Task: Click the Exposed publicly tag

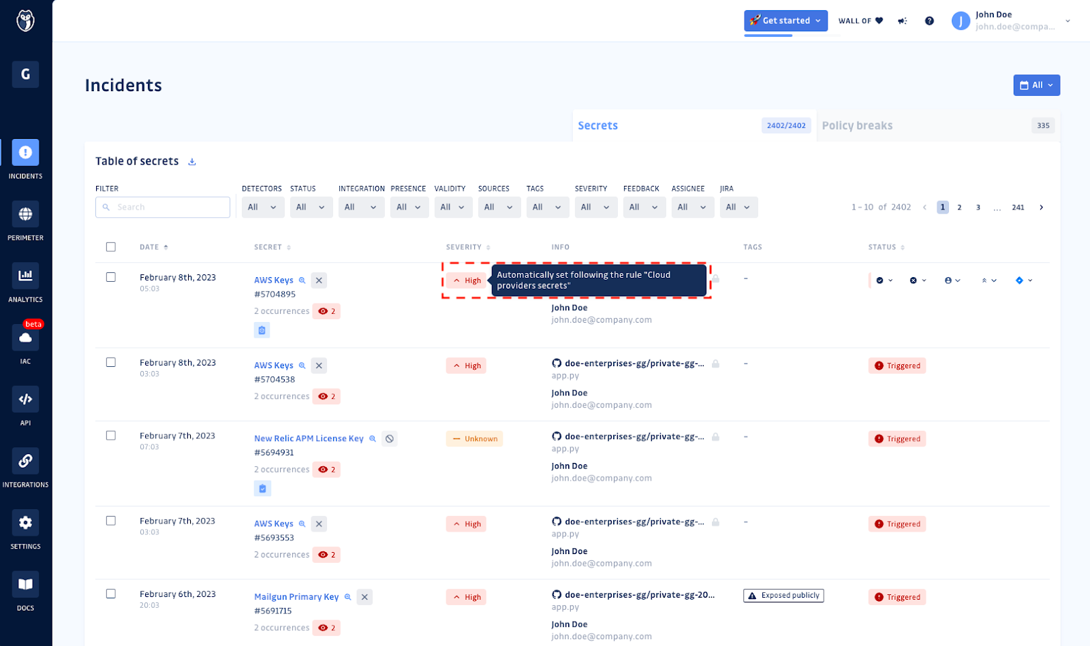Action: coord(783,596)
